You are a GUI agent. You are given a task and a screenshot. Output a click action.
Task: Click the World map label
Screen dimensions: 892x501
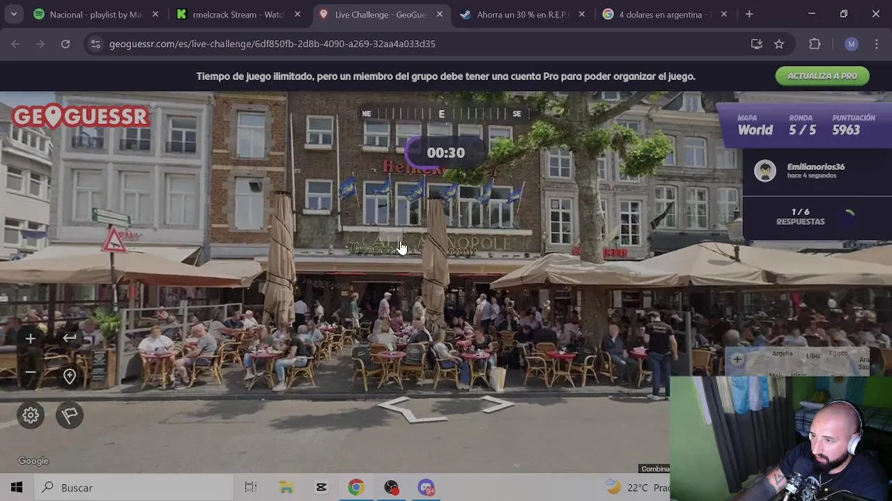coord(755,130)
